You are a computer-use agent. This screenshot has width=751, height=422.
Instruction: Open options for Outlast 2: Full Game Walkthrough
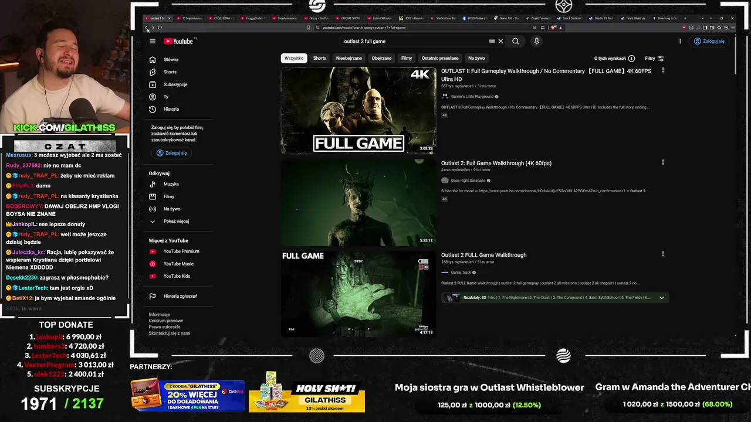tap(662, 162)
